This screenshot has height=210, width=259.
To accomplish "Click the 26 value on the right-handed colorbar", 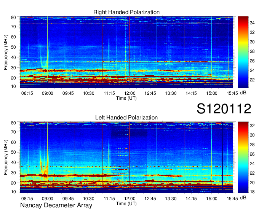I will coord(252,61).
